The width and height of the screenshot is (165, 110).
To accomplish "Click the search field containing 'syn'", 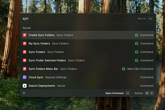I will pyautogui.click(x=78, y=19).
